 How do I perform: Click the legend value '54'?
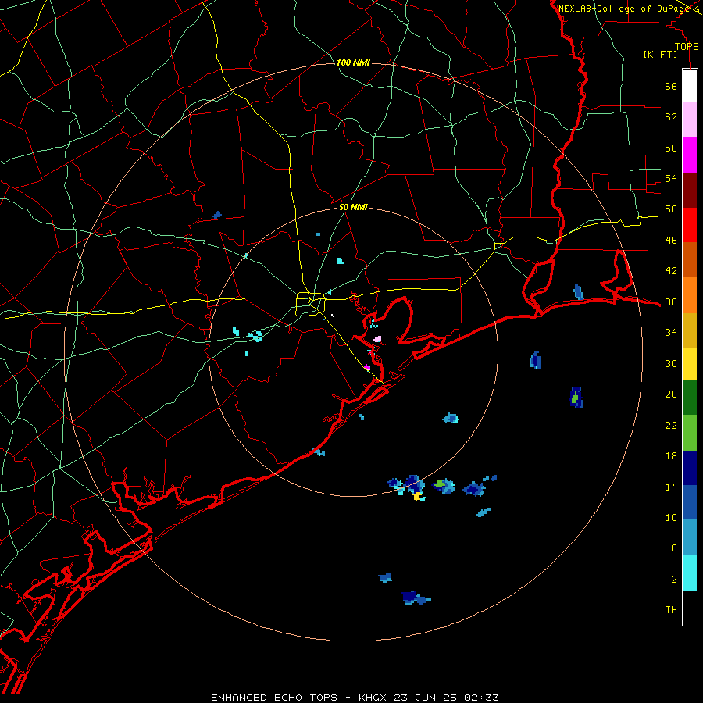pyautogui.click(x=671, y=178)
